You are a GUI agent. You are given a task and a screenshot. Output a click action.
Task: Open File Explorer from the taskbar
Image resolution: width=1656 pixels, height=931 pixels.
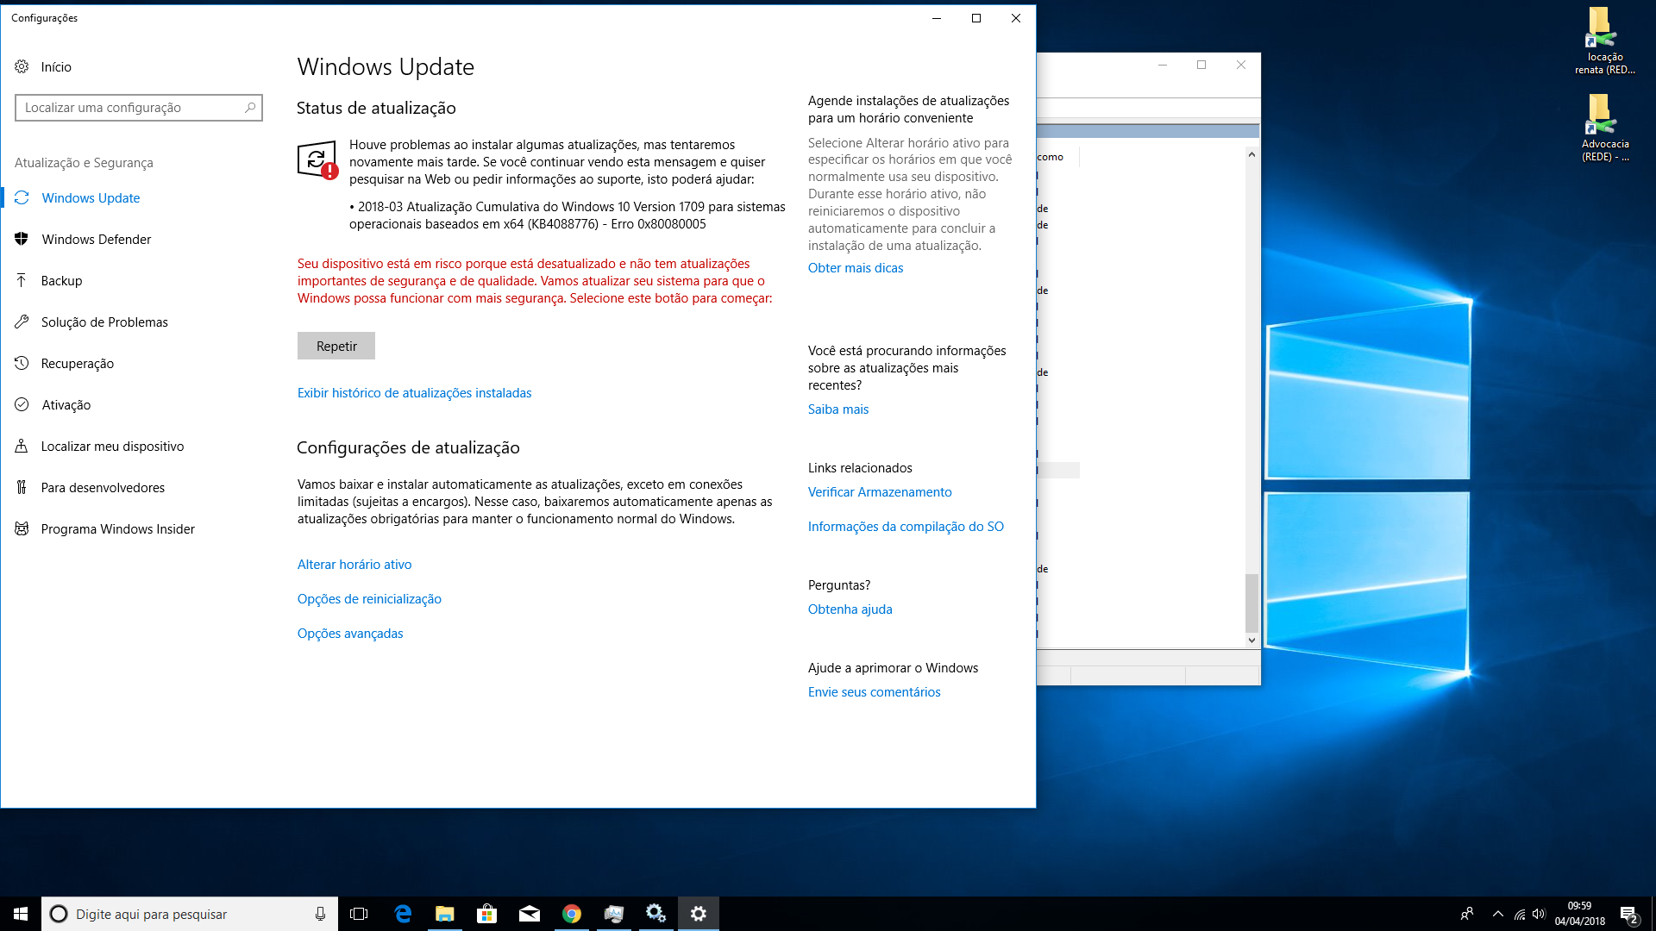click(445, 914)
